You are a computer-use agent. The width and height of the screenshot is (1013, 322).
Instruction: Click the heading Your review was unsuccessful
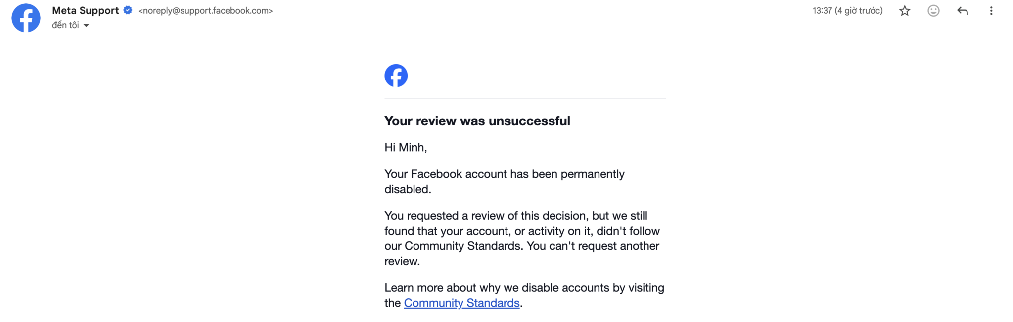pyautogui.click(x=477, y=121)
